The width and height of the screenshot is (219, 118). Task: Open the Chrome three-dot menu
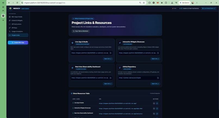pos(197,3)
